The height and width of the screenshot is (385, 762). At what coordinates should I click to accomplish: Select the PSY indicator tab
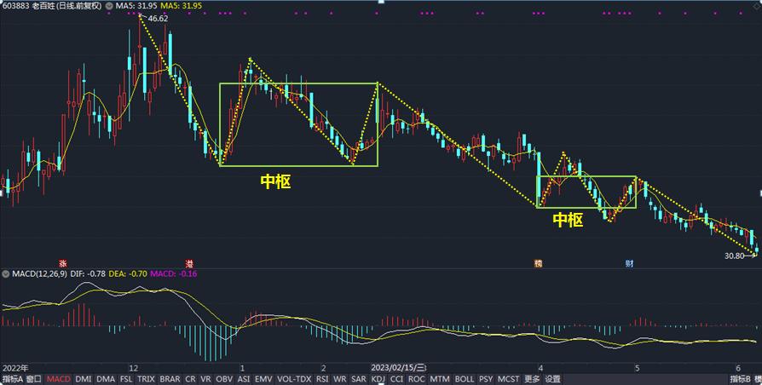(486, 379)
